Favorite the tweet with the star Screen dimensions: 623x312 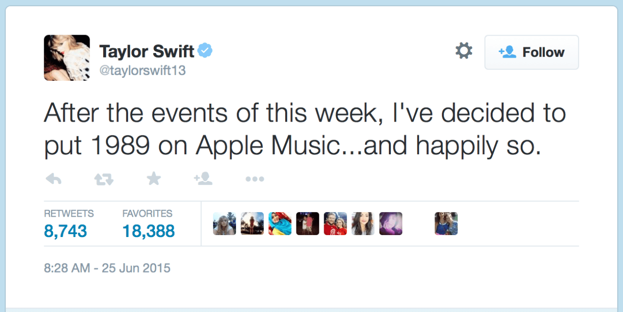[x=154, y=179]
